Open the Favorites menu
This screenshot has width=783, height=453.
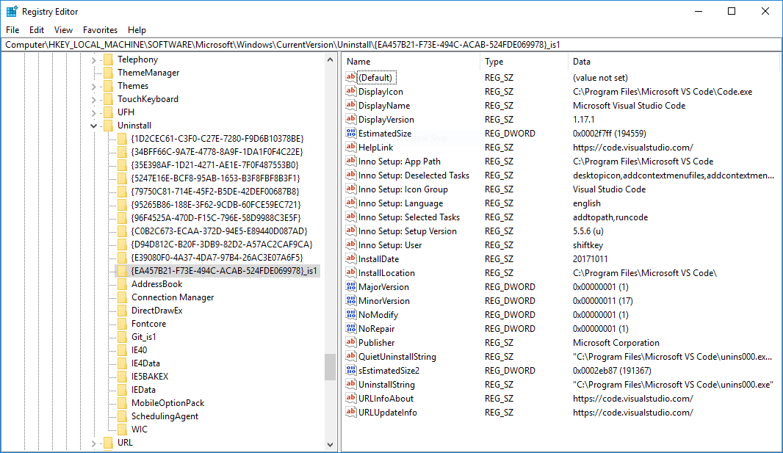(101, 30)
